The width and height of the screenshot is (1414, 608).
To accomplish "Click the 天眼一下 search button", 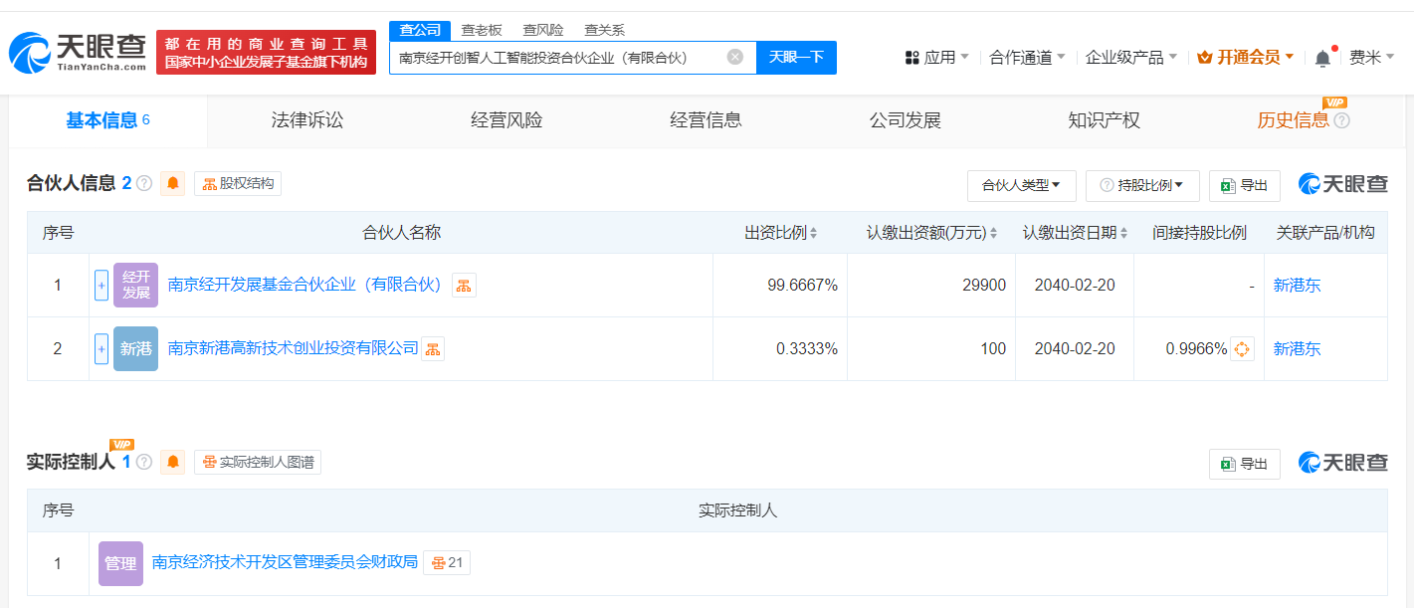I will point(796,57).
